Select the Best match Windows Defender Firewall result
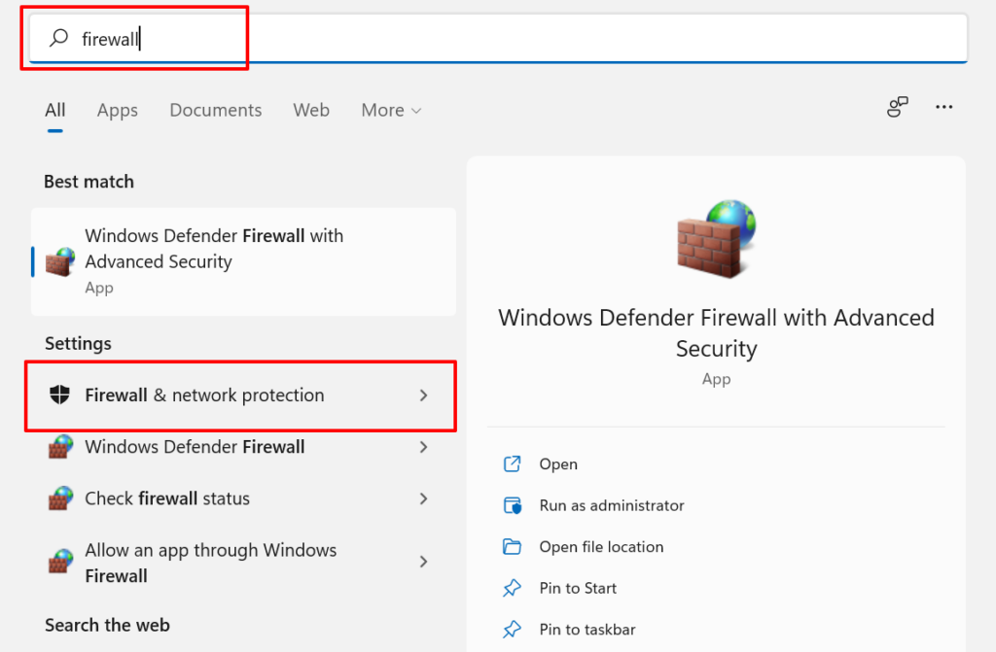The image size is (996, 652). tap(243, 261)
